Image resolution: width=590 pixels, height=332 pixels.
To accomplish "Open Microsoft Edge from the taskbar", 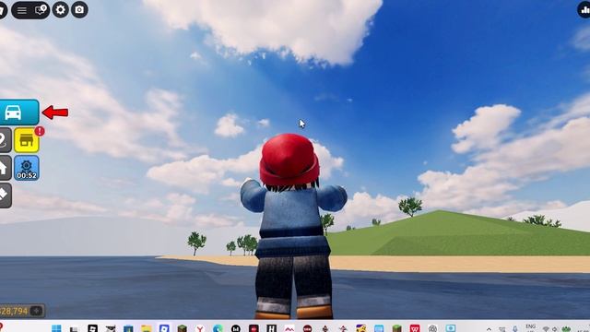I will 218,328.
